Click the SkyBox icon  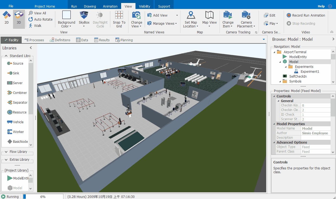click(x=84, y=15)
